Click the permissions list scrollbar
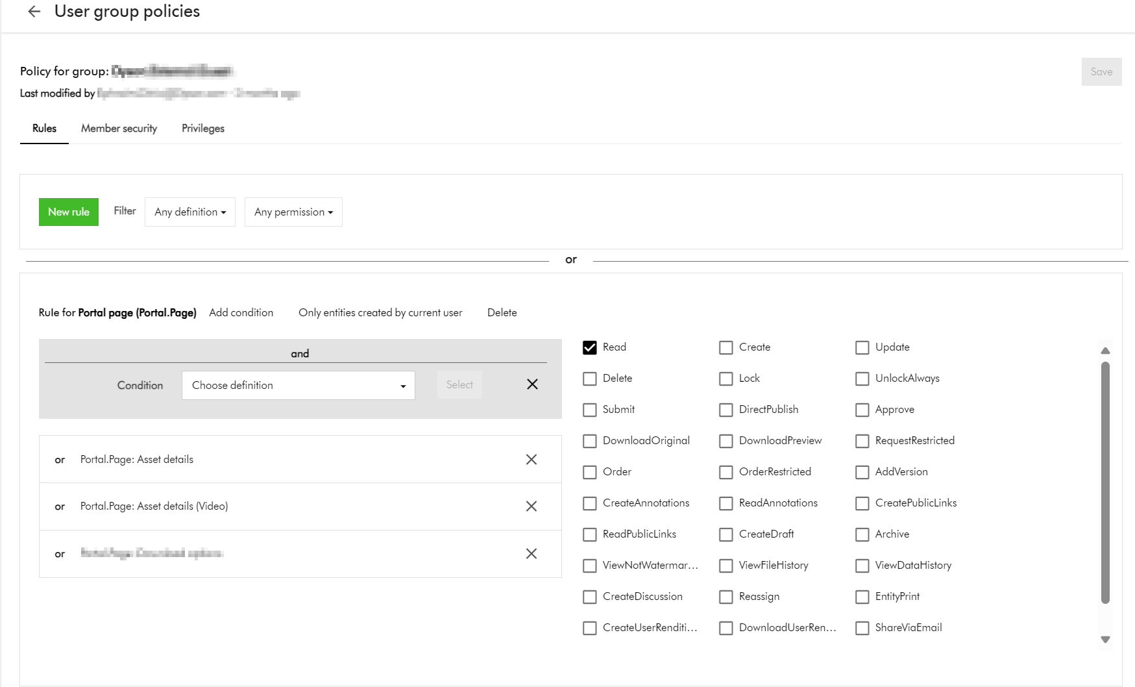 [1105, 481]
